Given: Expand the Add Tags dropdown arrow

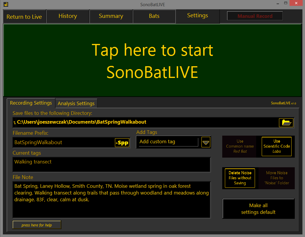Looking at the screenshot, I should [x=206, y=142].
